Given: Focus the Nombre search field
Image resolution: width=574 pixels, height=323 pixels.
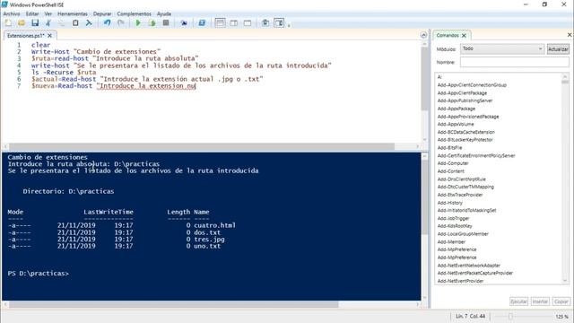Looking at the screenshot, I should [x=514, y=62].
